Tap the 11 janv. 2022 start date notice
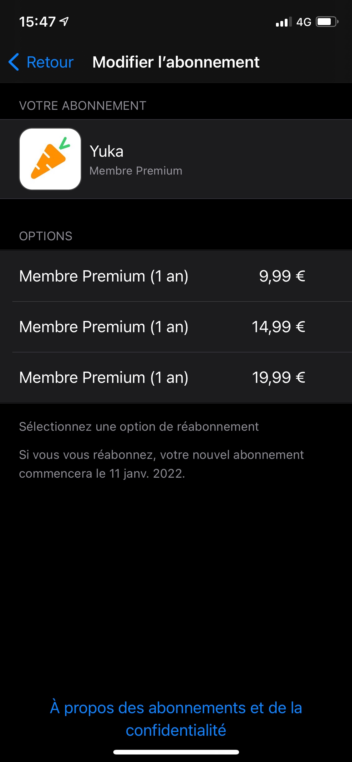Viewport: 352px width, 762px height. [x=161, y=464]
